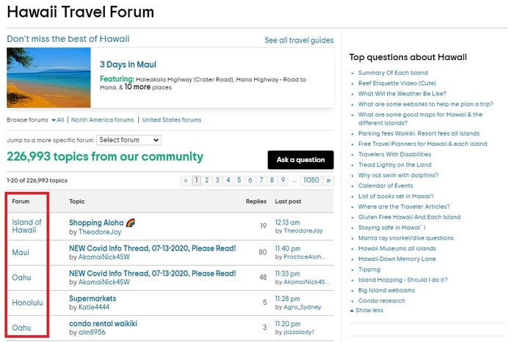Image resolution: width=514 pixels, height=343 pixels.
Task: Open websites to help plan a trip question
Action: [x=425, y=104]
